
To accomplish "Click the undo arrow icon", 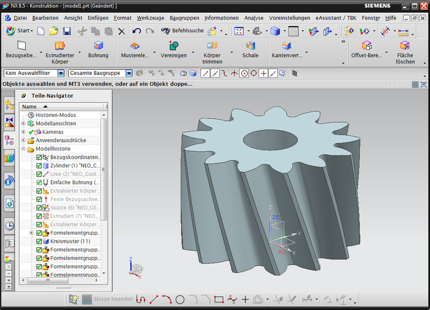I will click(137, 31).
